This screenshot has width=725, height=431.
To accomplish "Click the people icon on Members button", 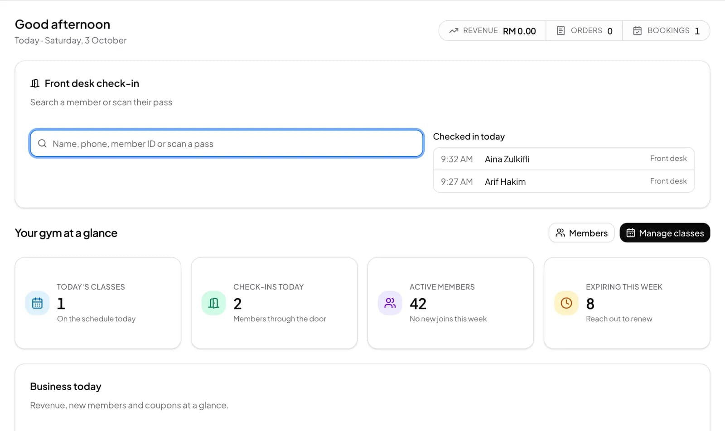I will [560, 232].
